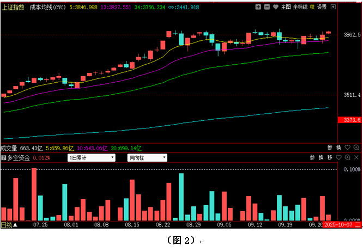
Task: Open the 主图 menu
Action: pos(286,7)
